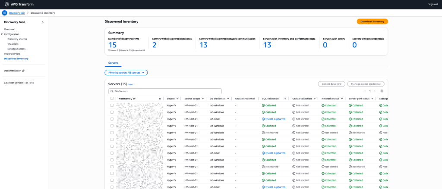Click lab-linux in the third server row
442x189 pixels.
coord(215,119)
